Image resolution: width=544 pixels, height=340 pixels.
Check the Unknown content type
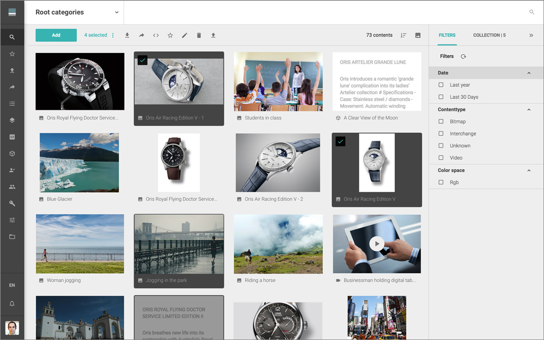(x=441, y=146)
